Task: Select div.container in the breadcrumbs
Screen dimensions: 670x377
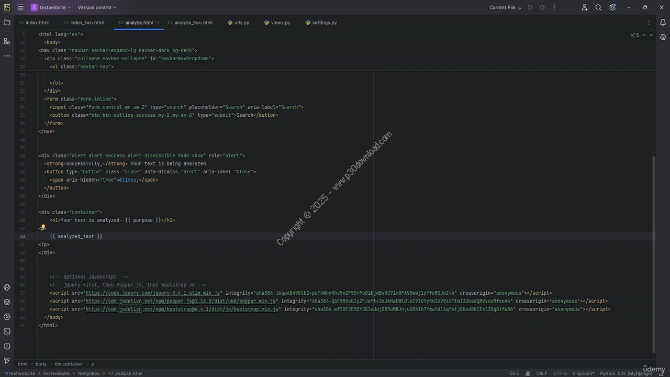Action: click(x=69, y=364)
